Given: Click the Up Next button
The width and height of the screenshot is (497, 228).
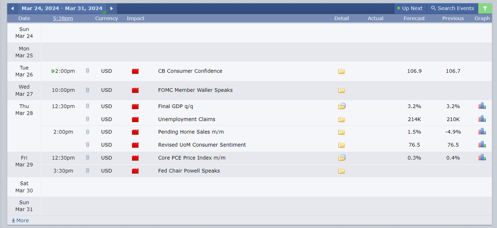Looking at the screenshot, I should (410, 8).
